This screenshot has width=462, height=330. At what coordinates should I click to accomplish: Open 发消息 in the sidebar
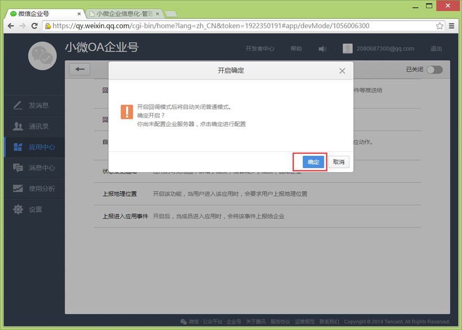tap(34, 106)
